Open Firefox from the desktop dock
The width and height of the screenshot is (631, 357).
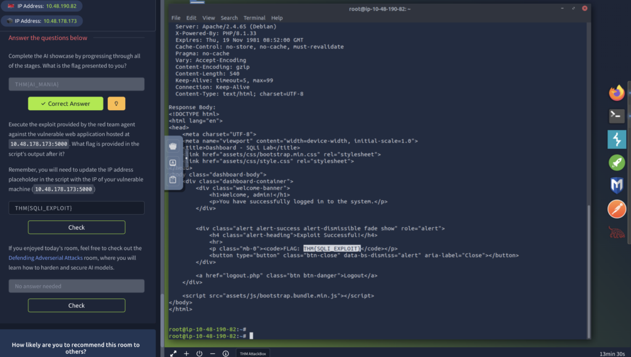616,93
